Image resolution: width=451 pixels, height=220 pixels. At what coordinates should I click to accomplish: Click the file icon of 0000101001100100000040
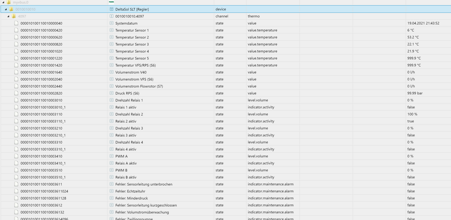(x=16, y=23)
